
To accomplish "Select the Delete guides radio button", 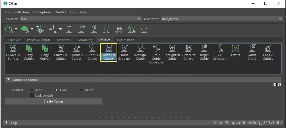I will click(x=81, y=90).
